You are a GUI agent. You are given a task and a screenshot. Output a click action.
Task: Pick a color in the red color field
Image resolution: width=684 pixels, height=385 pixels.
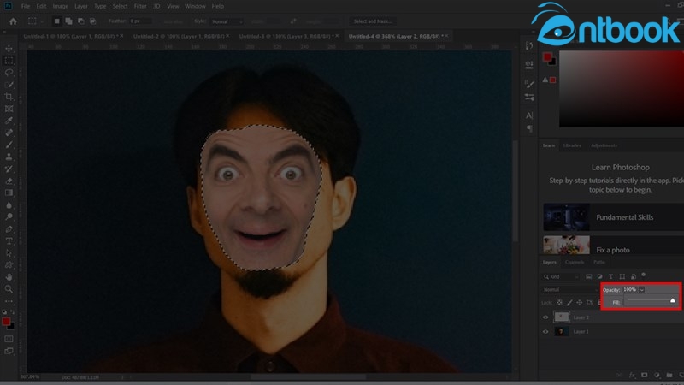(622, 89)
